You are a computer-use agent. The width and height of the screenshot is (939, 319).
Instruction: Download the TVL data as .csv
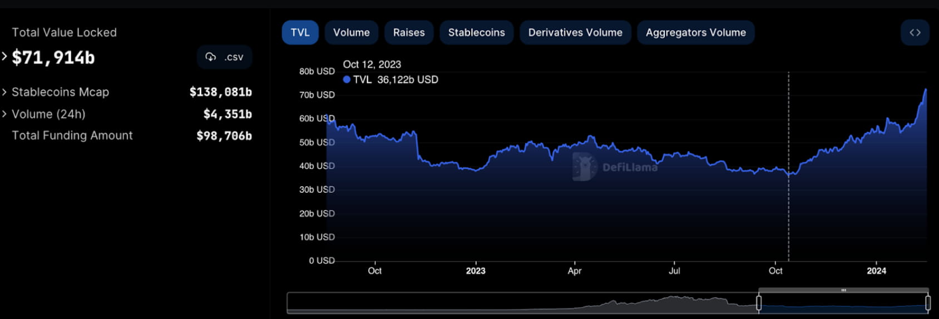[225, 57]
